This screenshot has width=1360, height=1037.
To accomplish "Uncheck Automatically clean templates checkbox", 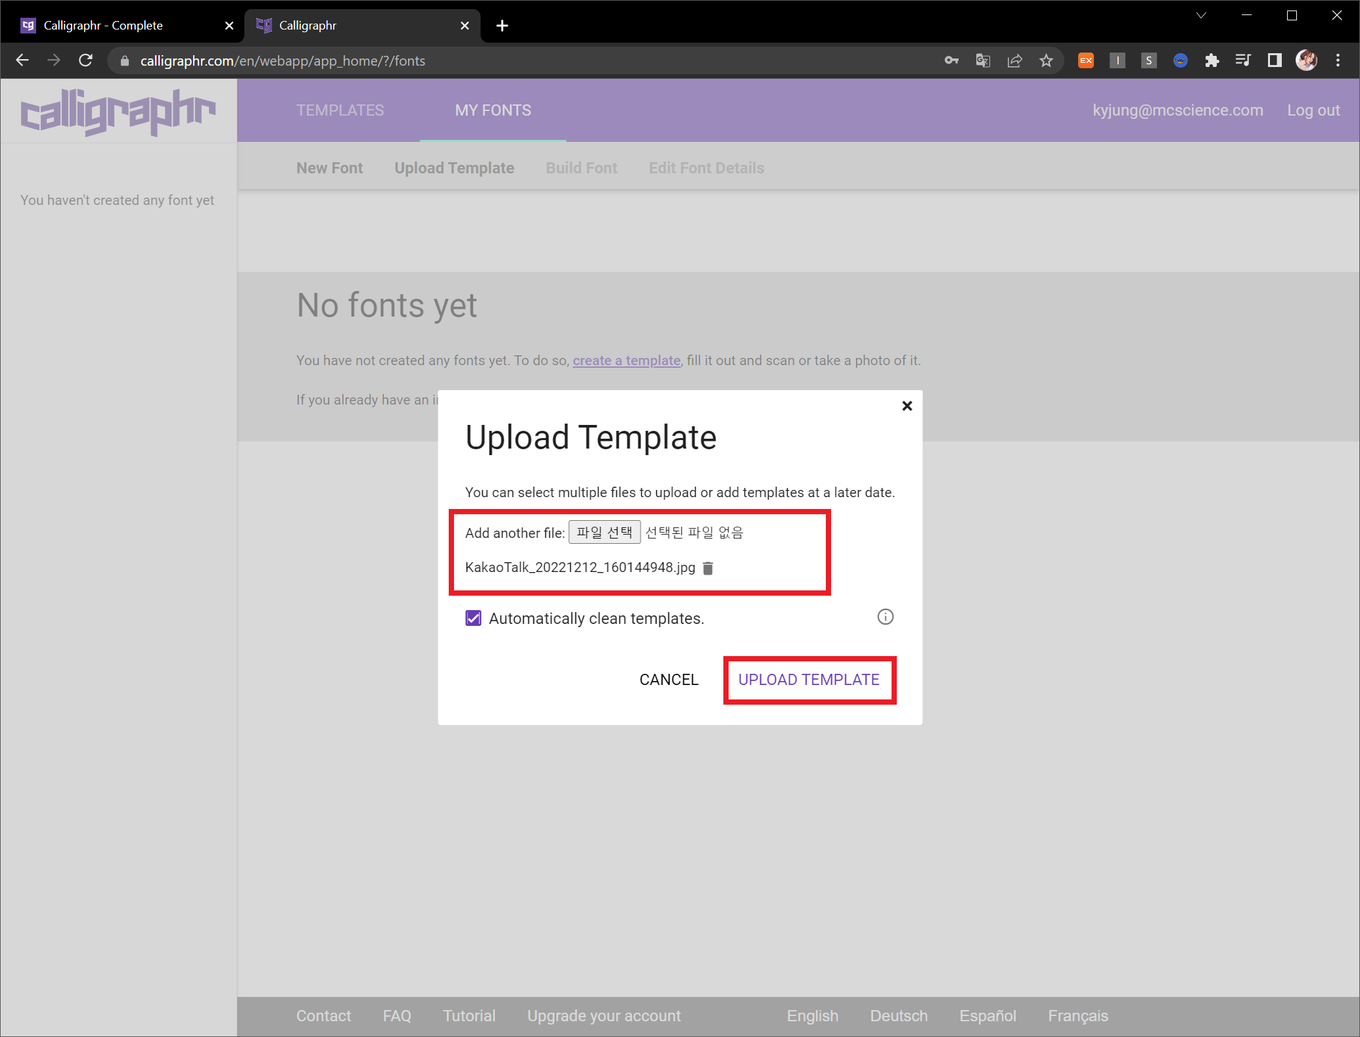I will pos(473,618).
